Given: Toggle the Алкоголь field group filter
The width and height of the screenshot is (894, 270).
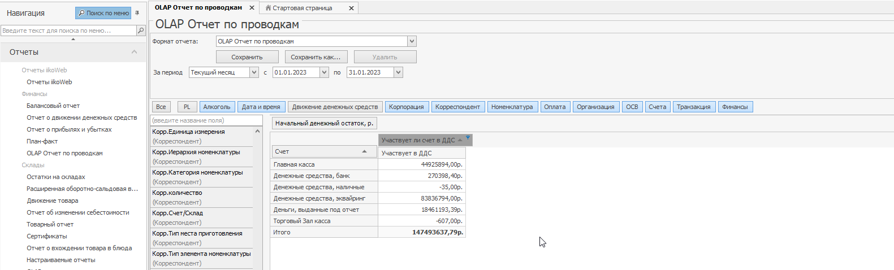Looking at the screenshot, I should (217, 107).
